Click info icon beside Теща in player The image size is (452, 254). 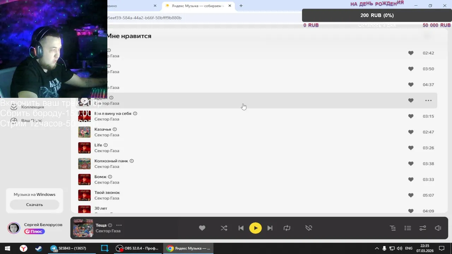(110, 225)
